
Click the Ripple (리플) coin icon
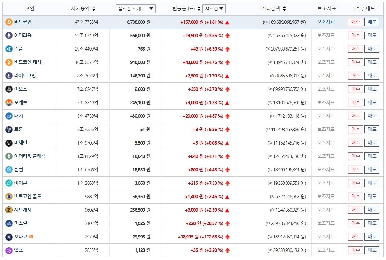9,49
